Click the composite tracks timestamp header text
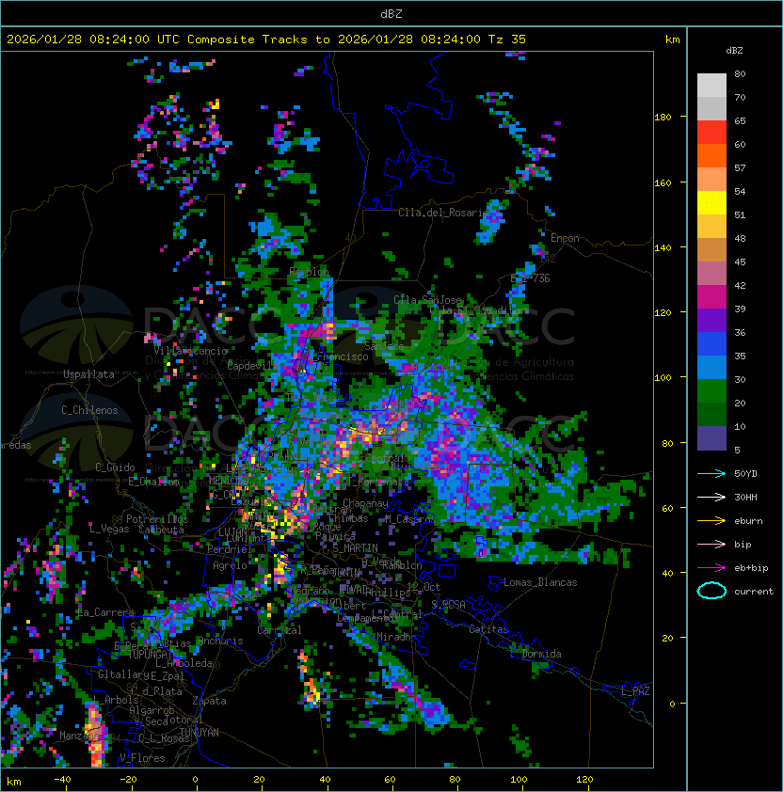Screen dimensions: 783x792 tap(266, 40)
